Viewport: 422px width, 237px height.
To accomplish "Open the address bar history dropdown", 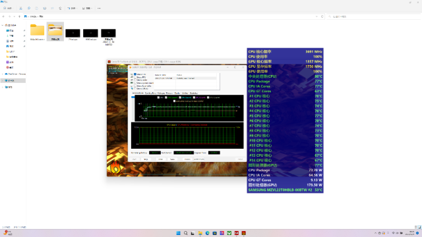I will click(x=316, y=16).
